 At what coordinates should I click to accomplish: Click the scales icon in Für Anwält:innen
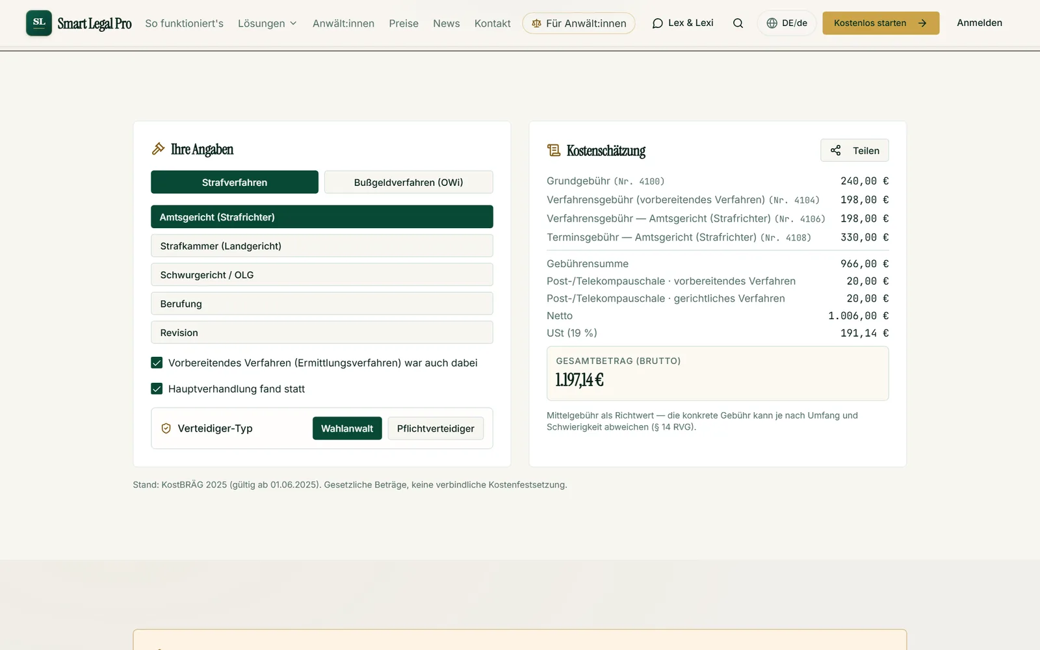[536, 23]
